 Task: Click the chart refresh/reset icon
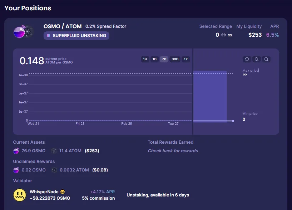click(247, 59)
